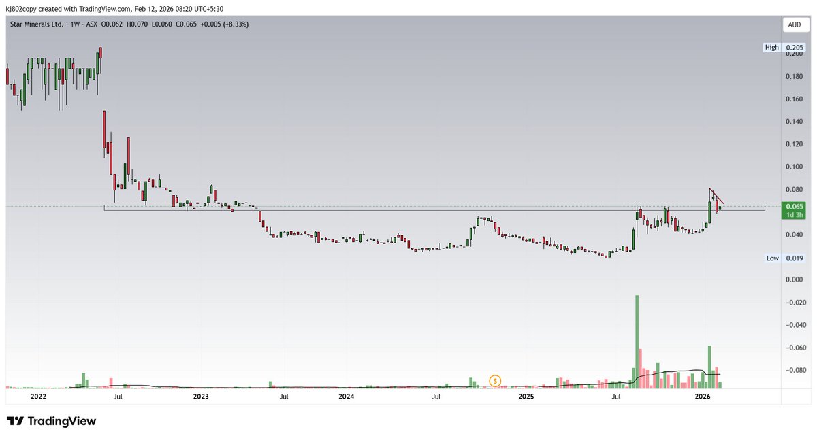Click the 0.120 price axis label
Viewport: 817px width, 438px height.
click(x=794, y=144)
